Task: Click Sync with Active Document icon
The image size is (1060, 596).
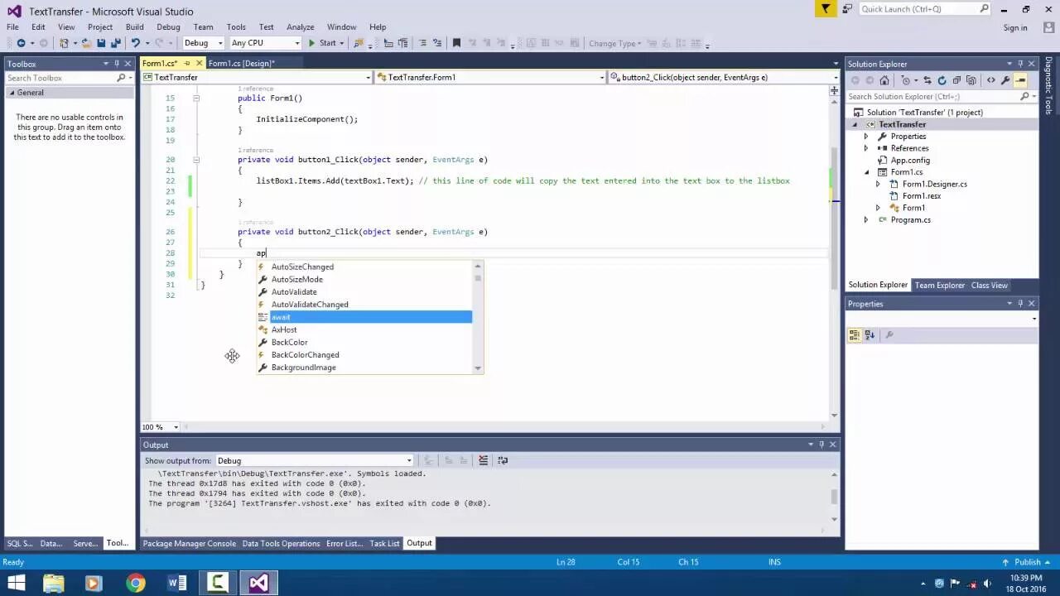Action: 927,80
